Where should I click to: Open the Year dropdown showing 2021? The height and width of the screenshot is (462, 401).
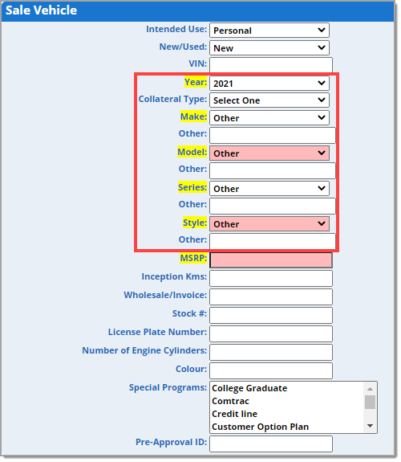tap(269, 84)
